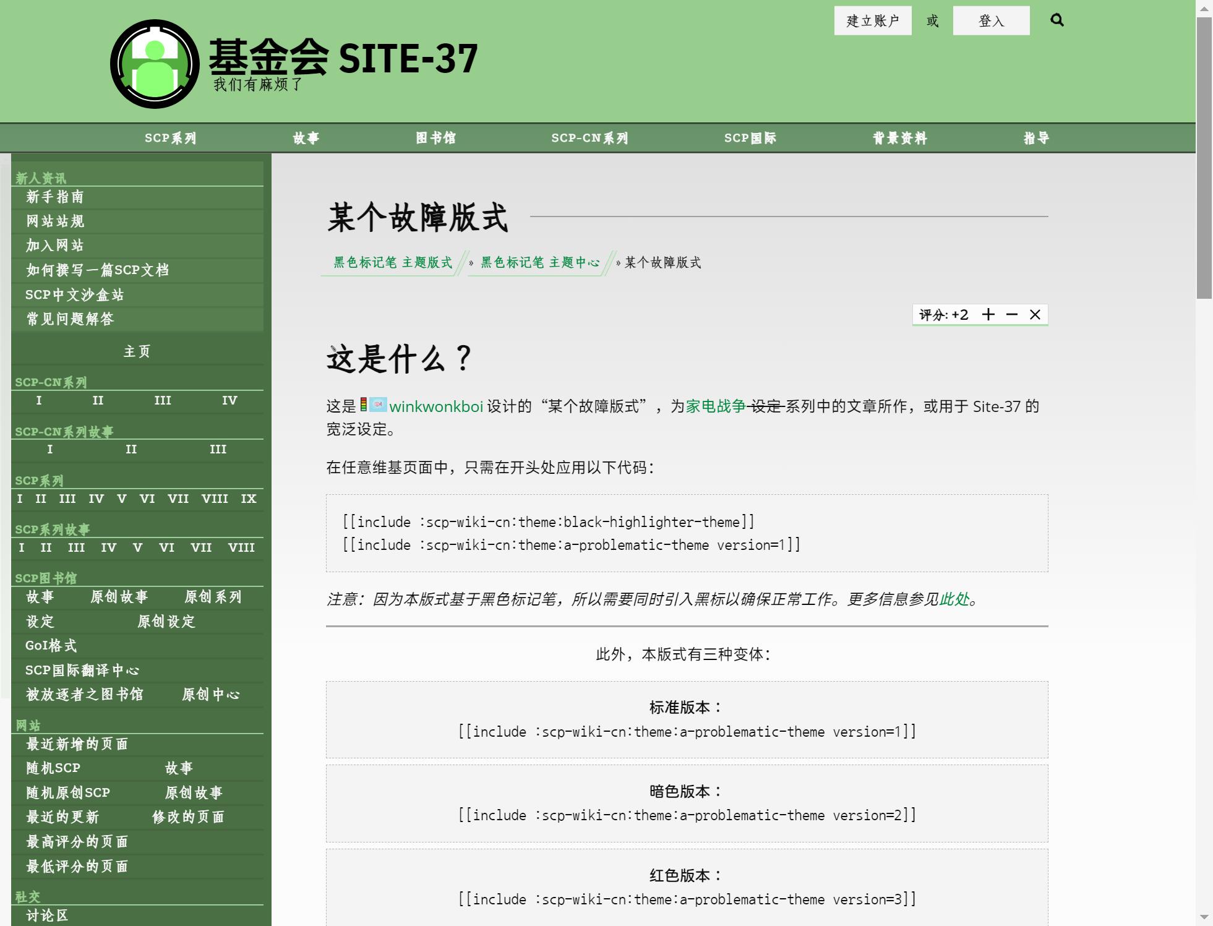Upvote with the plus rating icon
The height and width of the screenshot is (926, 1213).
[988, 315]
